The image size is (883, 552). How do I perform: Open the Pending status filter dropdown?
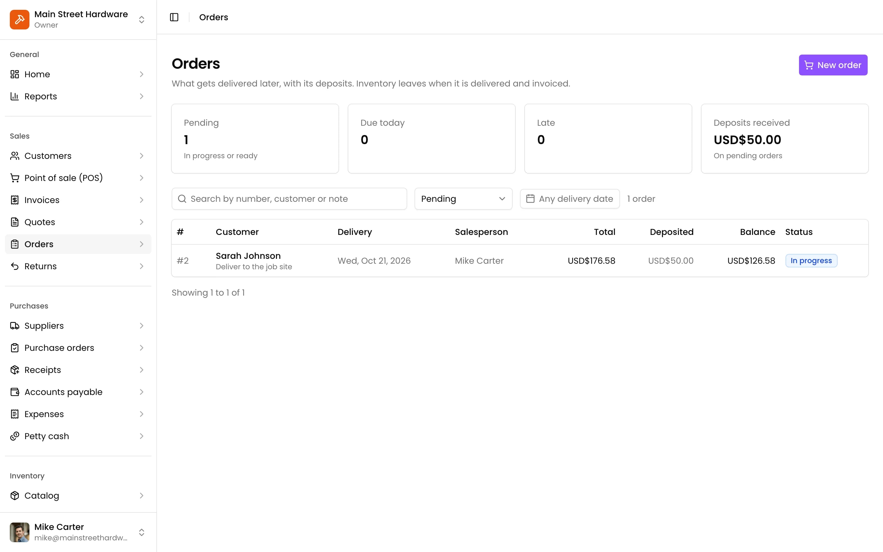(463, 199)
